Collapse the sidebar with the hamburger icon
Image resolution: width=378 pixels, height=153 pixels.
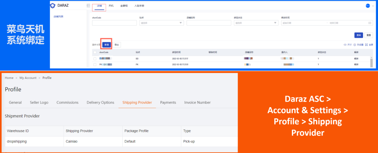click(88, 6)
